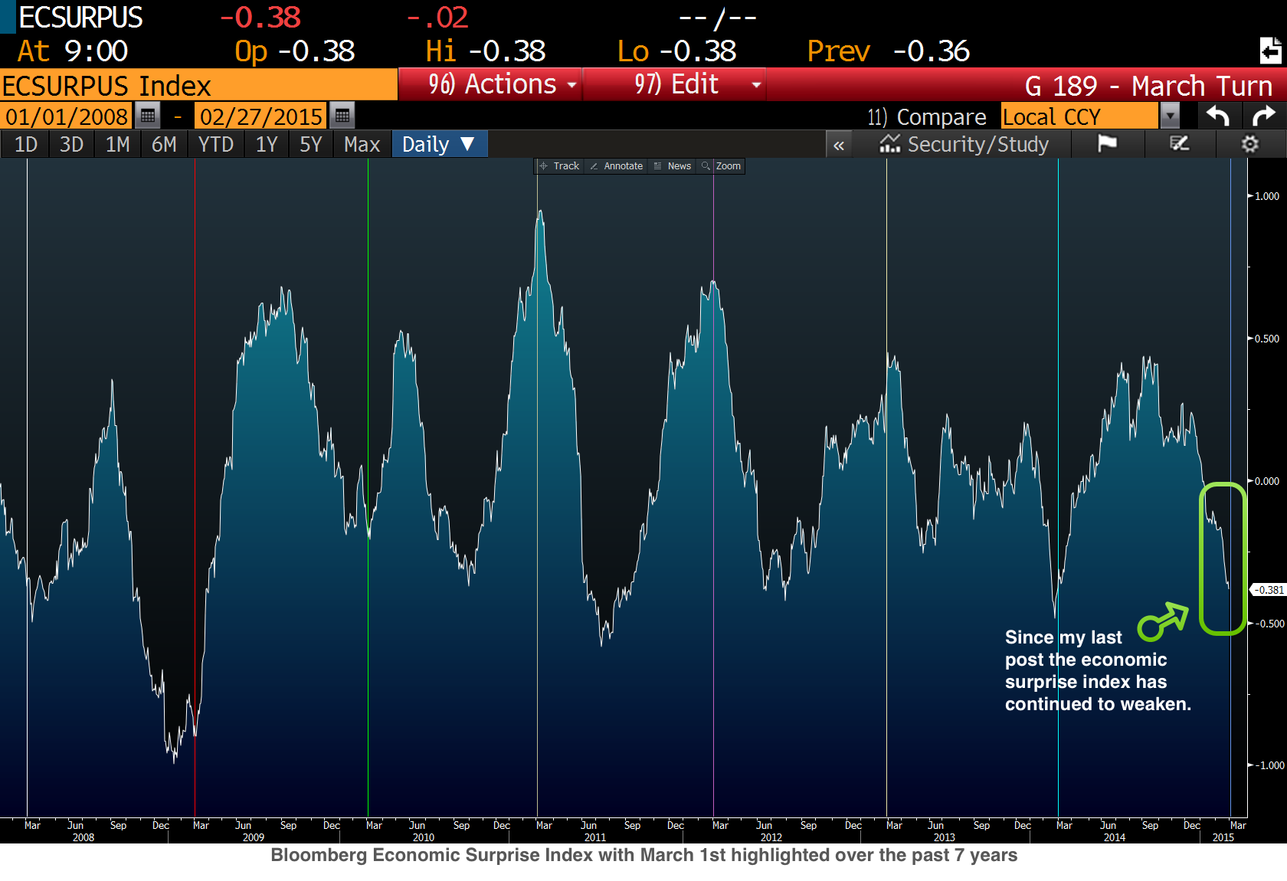
Task: Click the Track crosshair tool
Action: coord(559,166)
